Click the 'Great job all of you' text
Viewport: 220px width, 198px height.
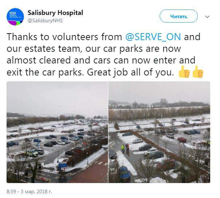click(x=130, y=72)
